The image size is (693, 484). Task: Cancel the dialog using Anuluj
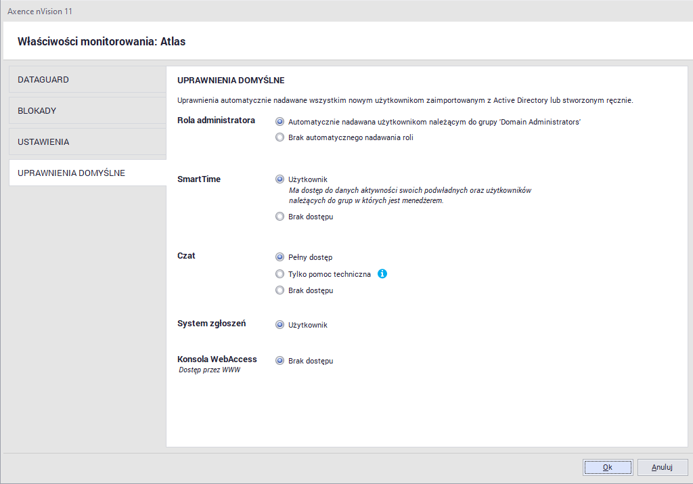tap(662, 466)
